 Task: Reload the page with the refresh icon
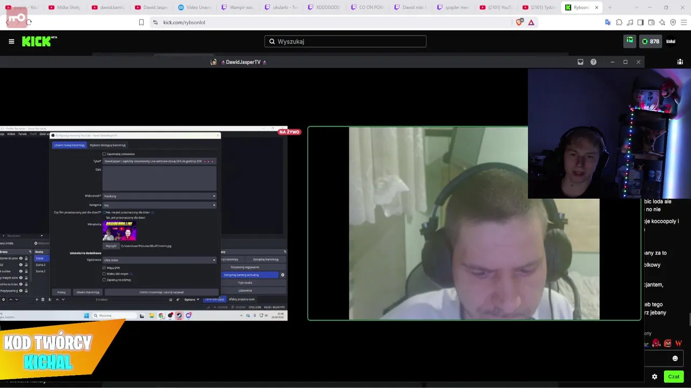pyautogui.click(x=29, y=22)
